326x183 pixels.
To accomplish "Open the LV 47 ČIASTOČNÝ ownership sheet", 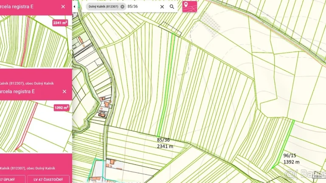I will pos(48,180).
